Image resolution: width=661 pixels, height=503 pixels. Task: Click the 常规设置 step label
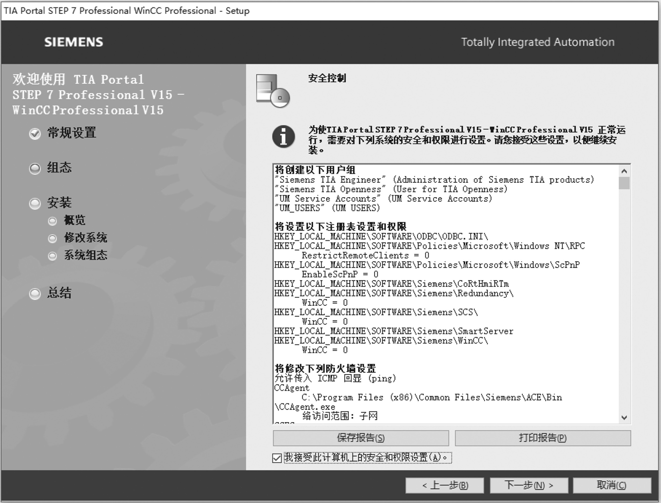click(x=71, y=133)
